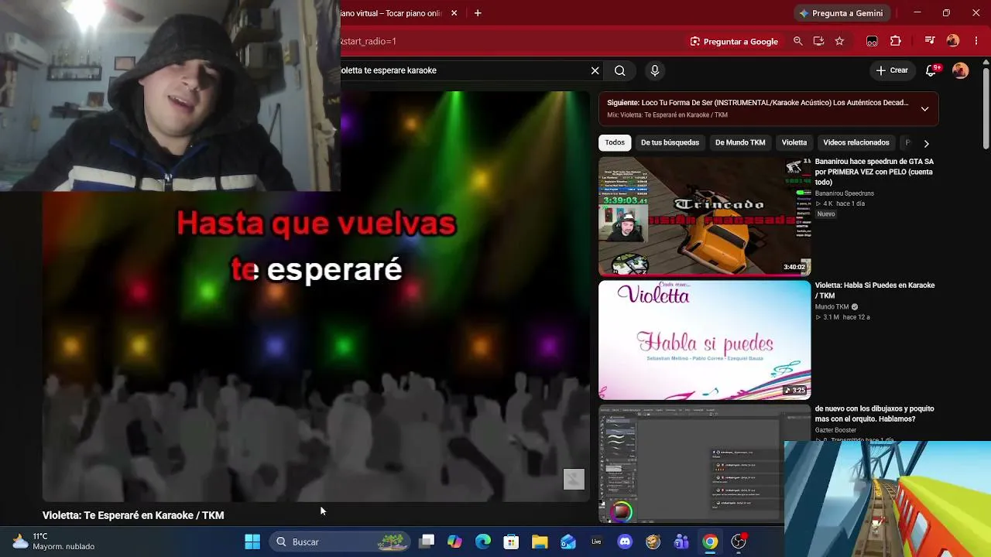
Task: Open Microsoft Teams from the taskbar
Action: click(681, 542)
